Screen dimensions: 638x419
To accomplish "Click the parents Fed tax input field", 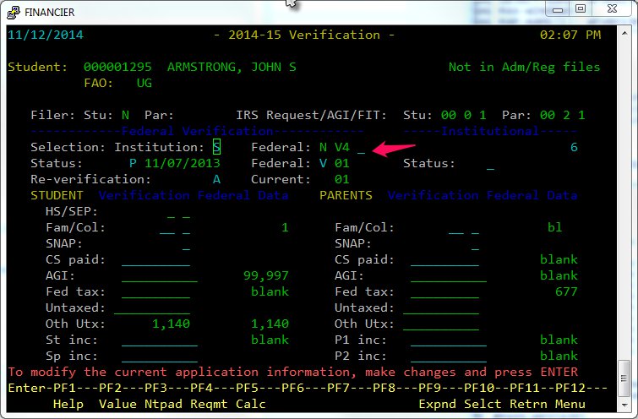I will coord(444,292).
